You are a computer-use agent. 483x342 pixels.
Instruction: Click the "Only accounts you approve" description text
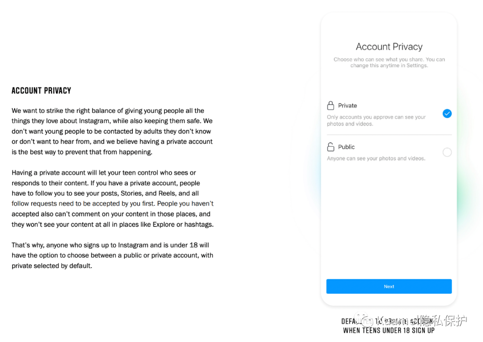376,120
